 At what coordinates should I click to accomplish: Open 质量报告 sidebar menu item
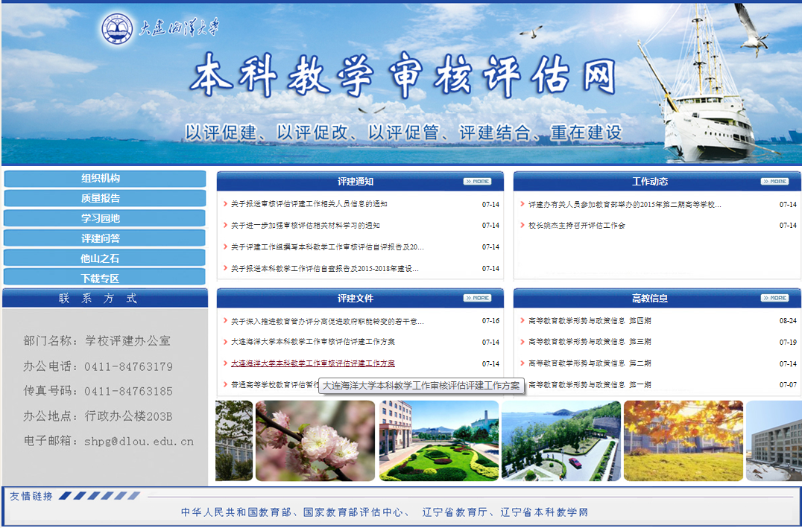click(x=104, y=199)
